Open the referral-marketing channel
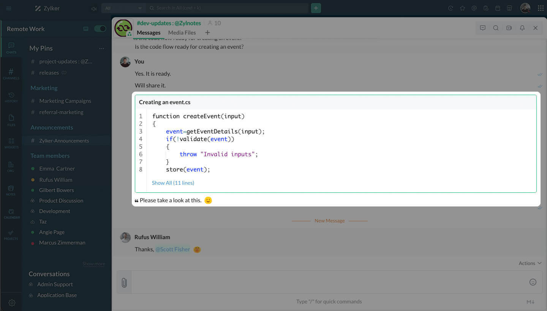This screenshot has width=547, height=311. tap(61, 112)
